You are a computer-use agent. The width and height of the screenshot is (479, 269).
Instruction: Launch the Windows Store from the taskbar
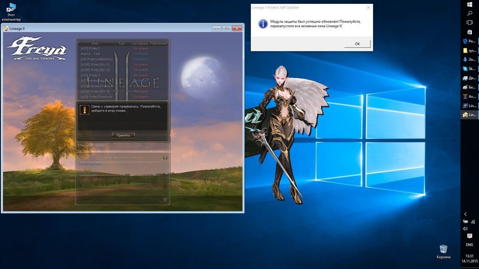tap(469, 32)
